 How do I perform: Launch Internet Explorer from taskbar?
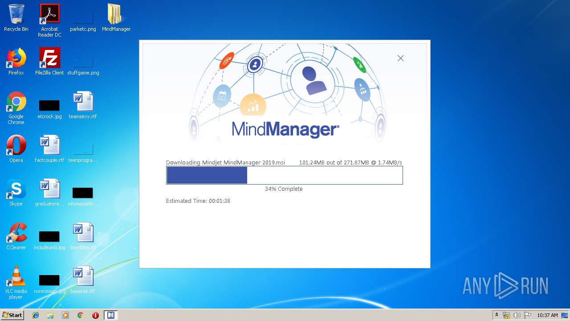click(36, 315)
